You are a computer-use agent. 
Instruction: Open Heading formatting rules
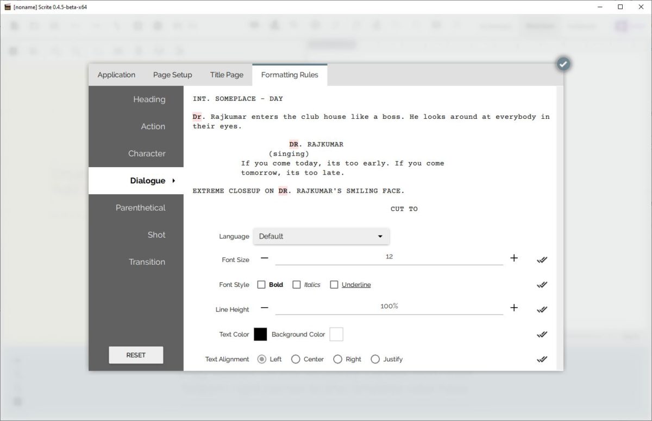coord(136,99)
